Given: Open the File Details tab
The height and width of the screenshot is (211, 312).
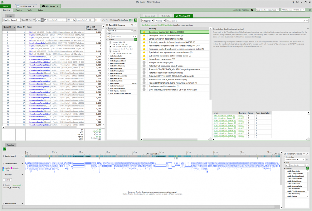Looking at the screenshot, I should [165, 16].
